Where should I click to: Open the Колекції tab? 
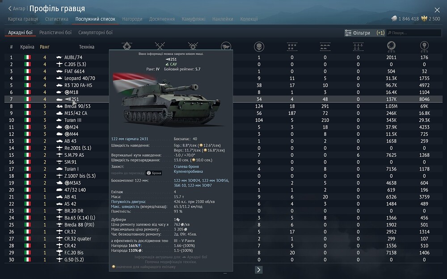tap(249, 19)
